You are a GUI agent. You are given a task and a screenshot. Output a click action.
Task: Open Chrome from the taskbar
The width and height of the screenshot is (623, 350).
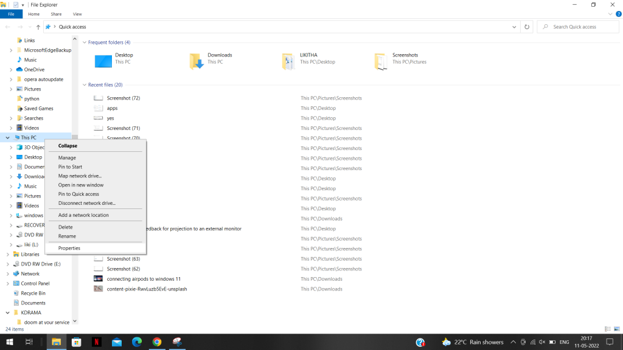(x=157, y=342)
